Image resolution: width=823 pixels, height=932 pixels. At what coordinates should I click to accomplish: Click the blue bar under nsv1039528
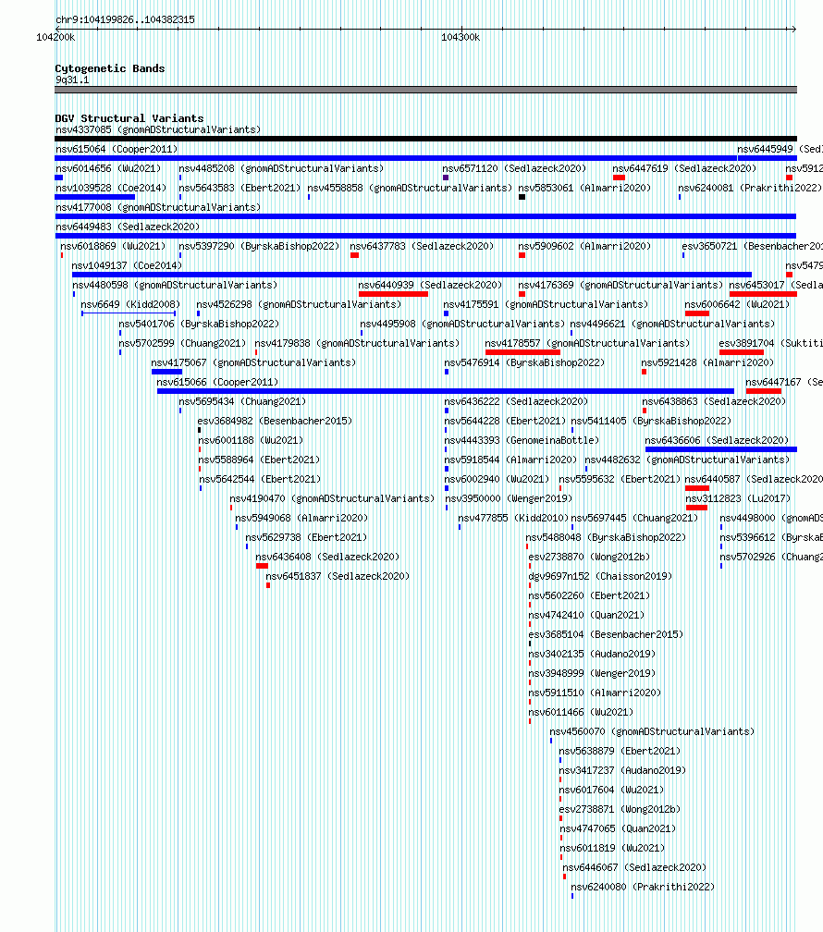point(95,197)
